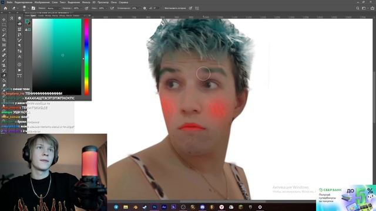The width and height of the screenshot is (376, 211).
Task: Open Steam from the taskbar
Action: point(145,207)
